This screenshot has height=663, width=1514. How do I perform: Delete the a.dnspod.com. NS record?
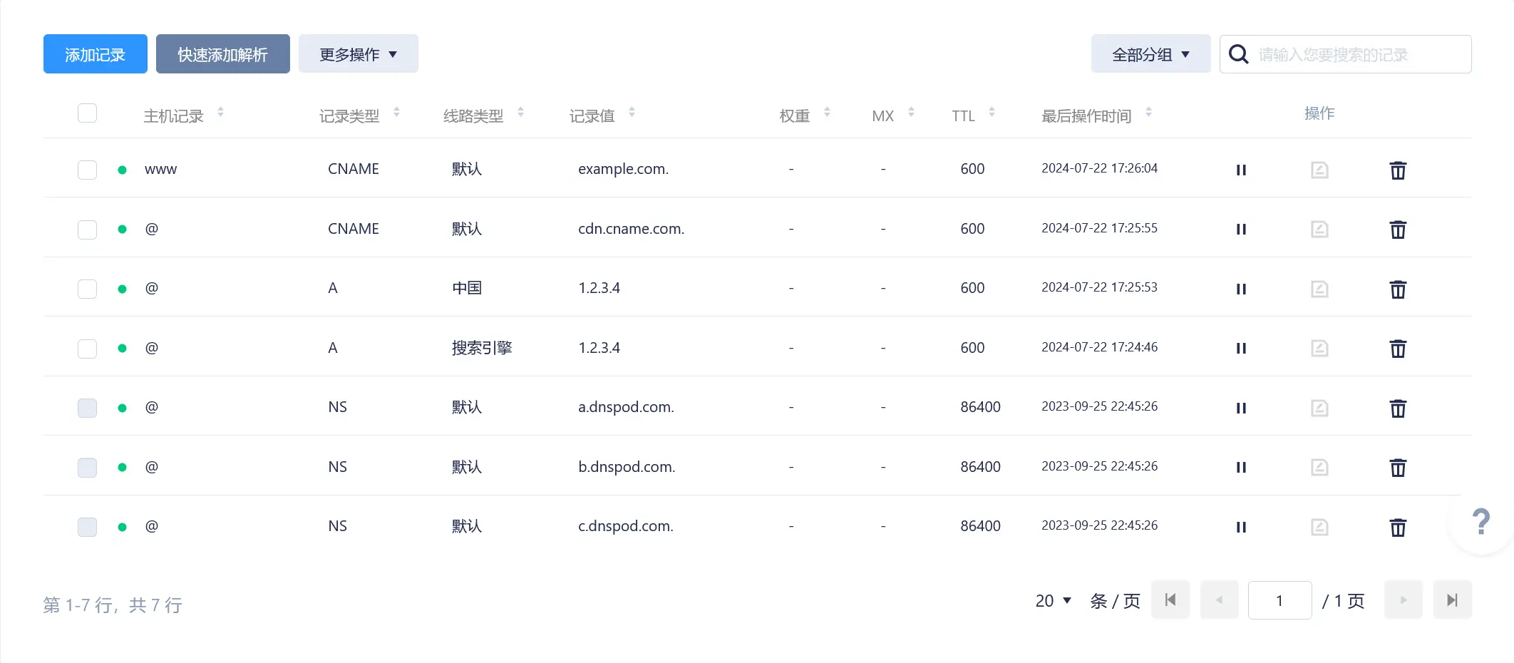(x=1398, y=408)
